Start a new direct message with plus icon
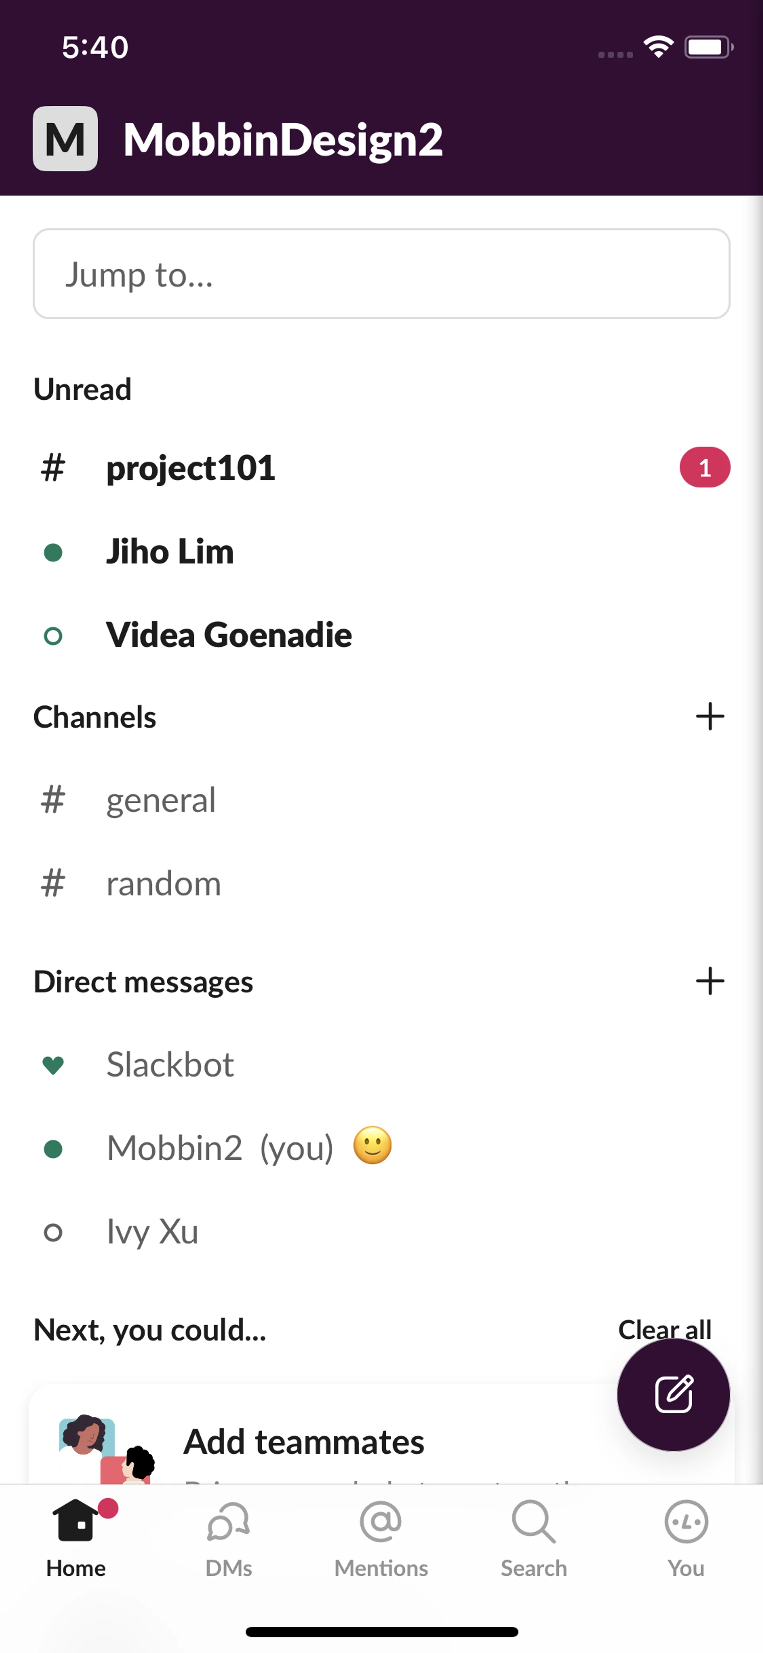This screenshot has height=1653, width=763. 710,981
